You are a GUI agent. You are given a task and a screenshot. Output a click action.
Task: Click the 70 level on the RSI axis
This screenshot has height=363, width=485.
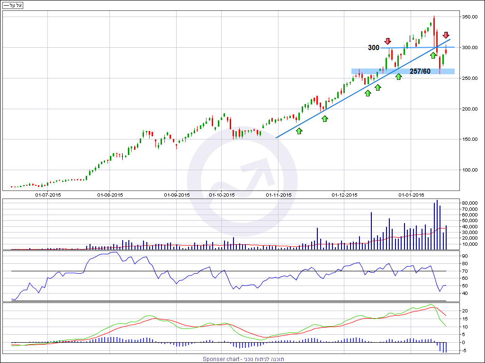click(465, 271)
